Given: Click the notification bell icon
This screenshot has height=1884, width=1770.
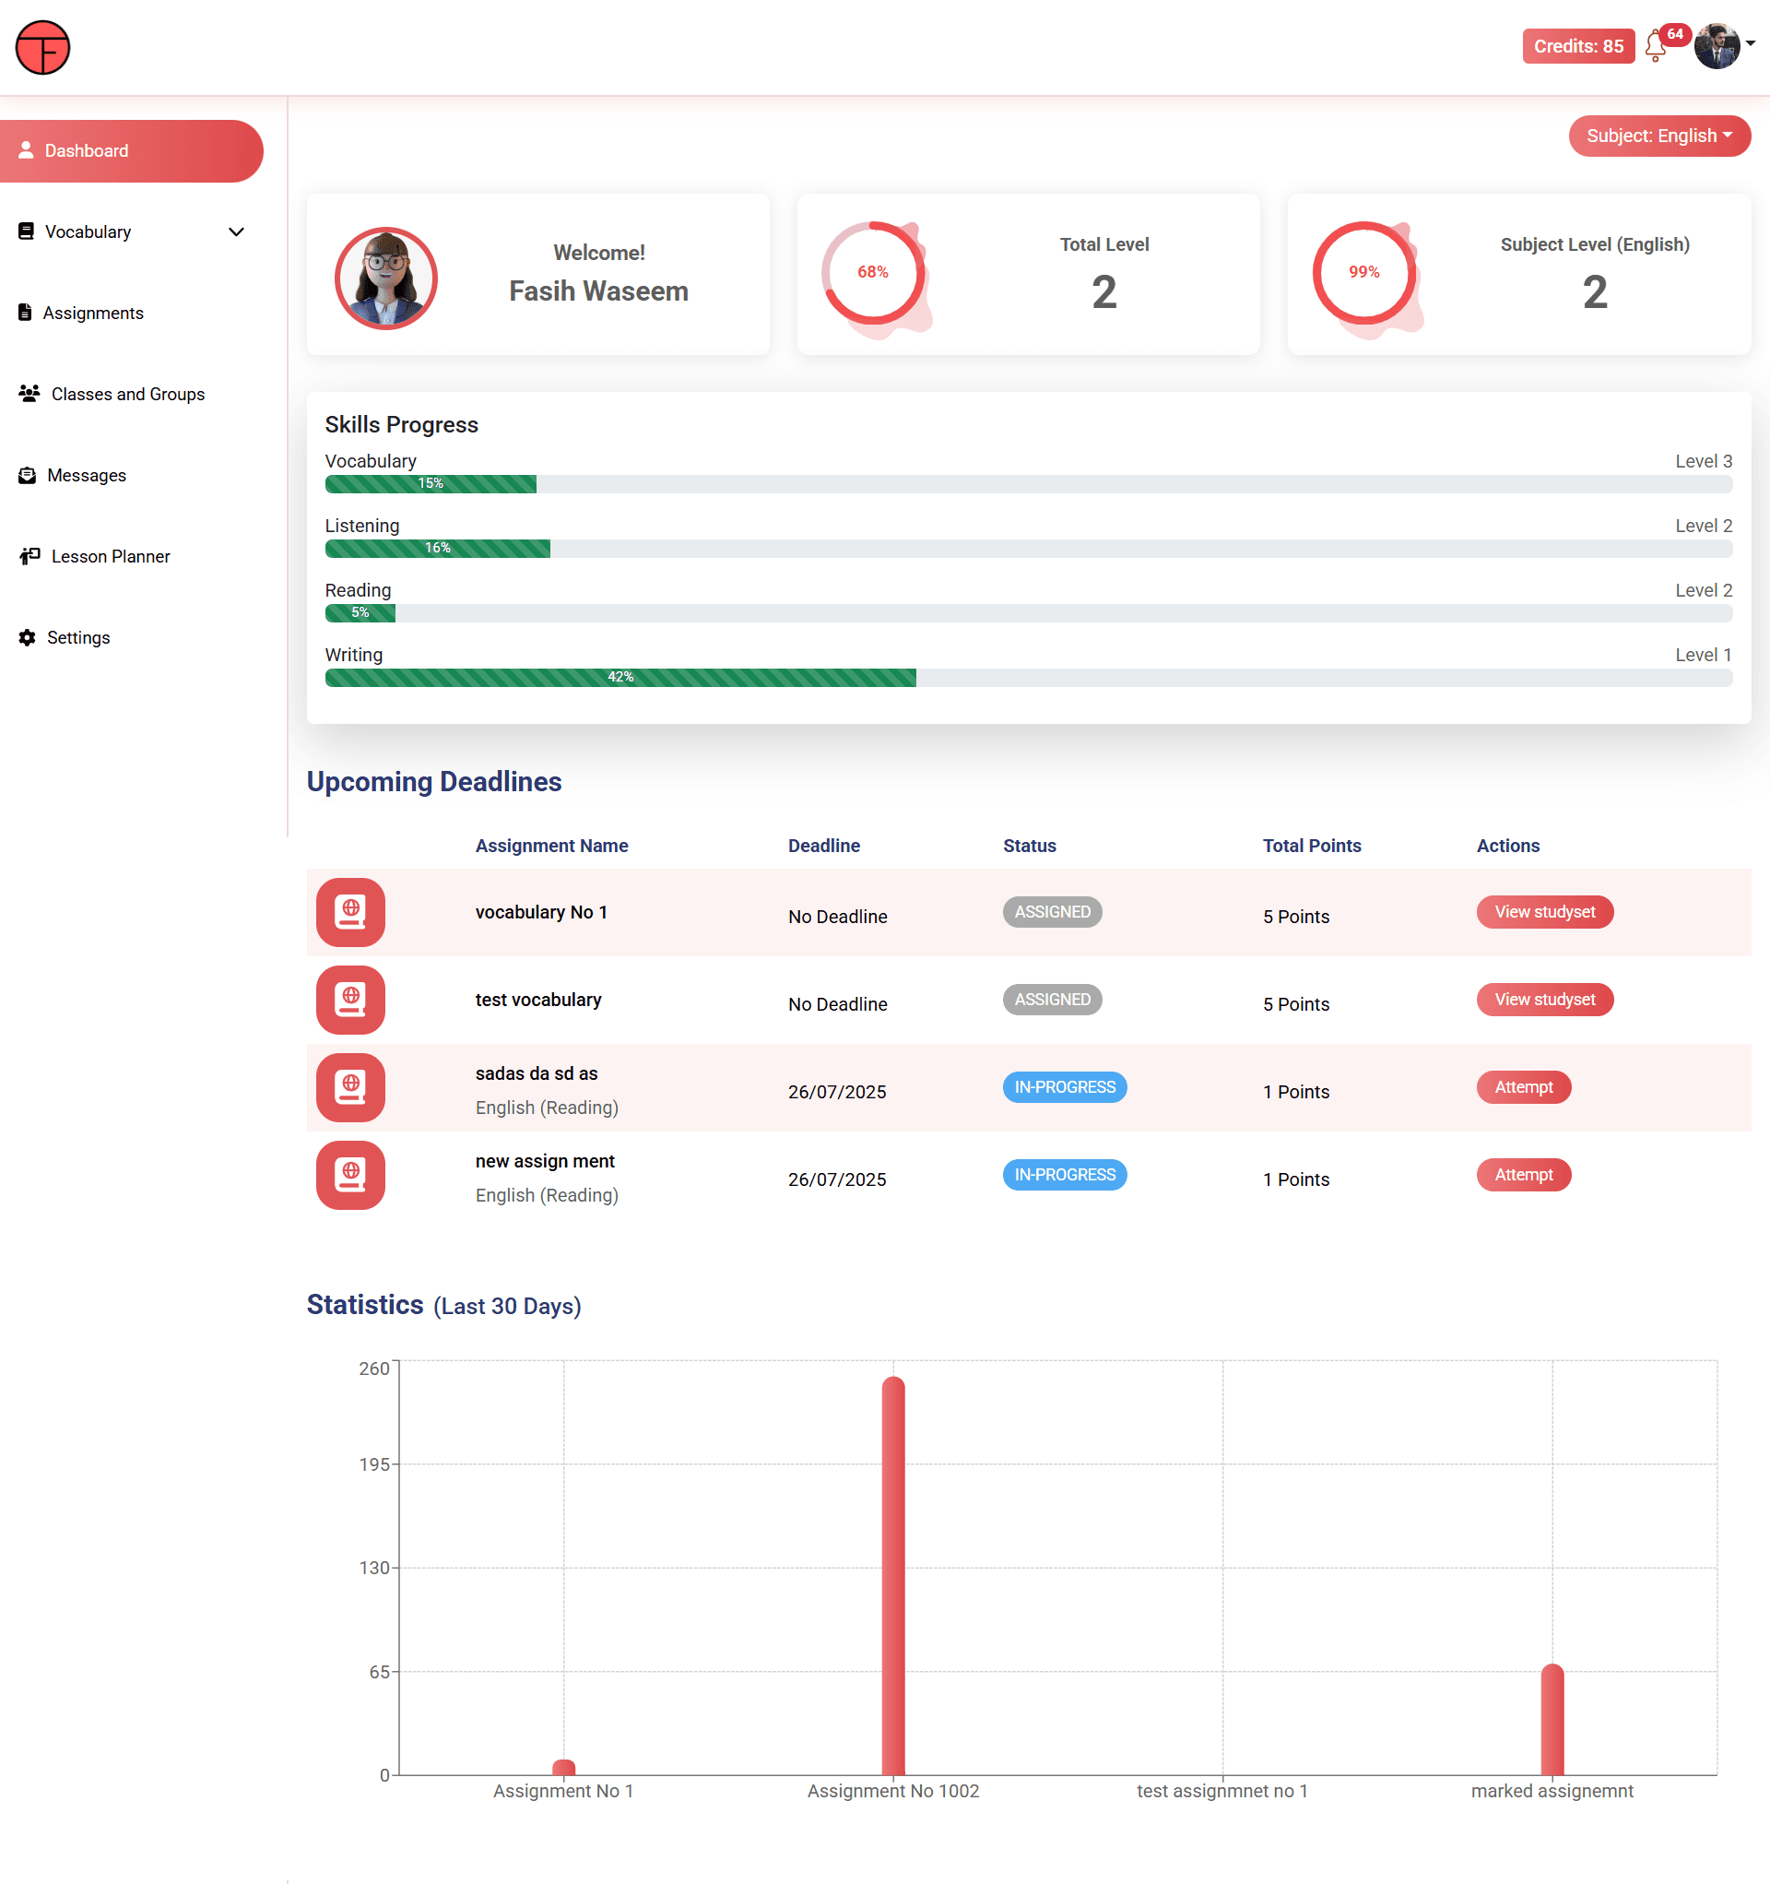Looking at the screenshot, I should tap(1655, 45).
